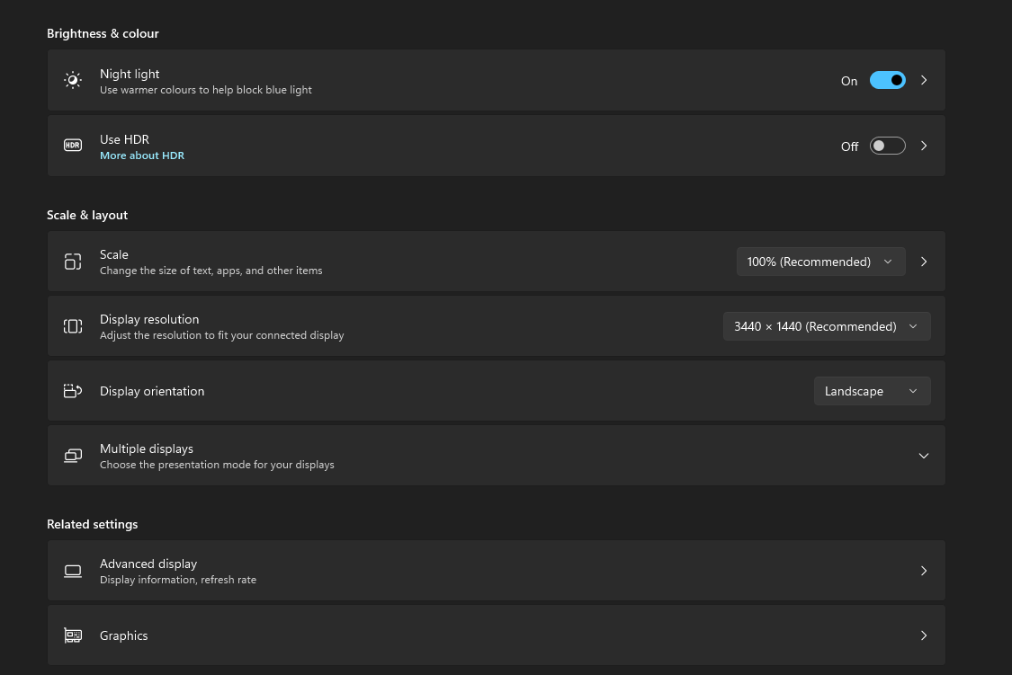This screenshot has width=1012, height=675.
Task: Click the Multiple displays icon
Action: click(x=73, y=456)
